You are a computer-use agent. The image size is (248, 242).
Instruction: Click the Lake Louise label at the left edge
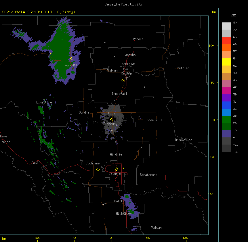[x=5, y=139]
